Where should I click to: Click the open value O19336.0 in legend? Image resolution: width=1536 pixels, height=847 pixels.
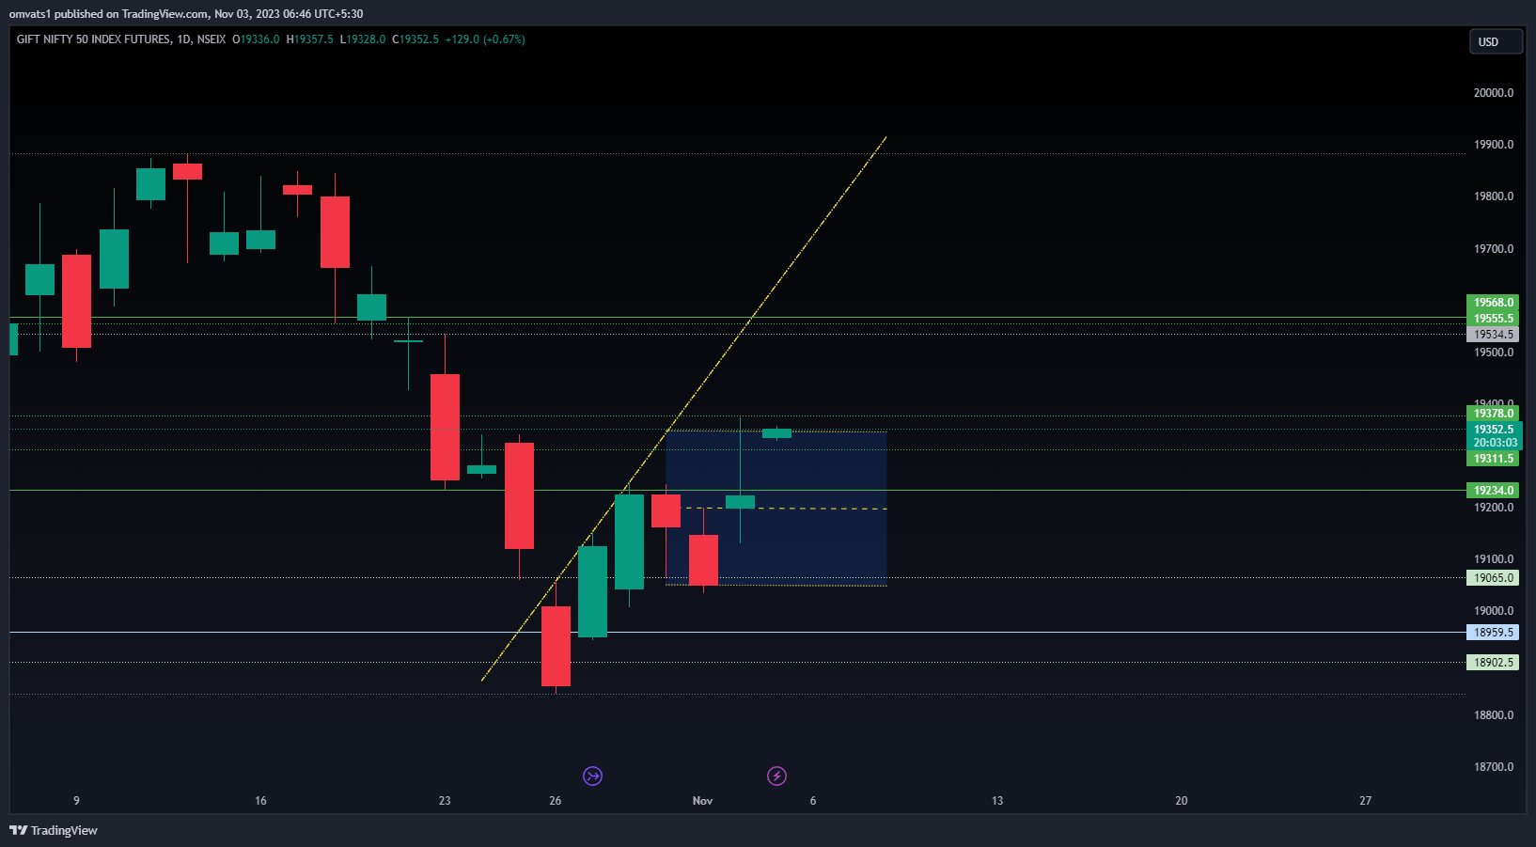tap(256, 39)
